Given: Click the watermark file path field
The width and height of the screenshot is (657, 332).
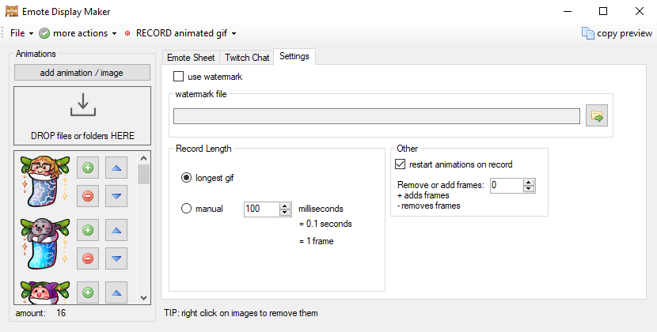Looking at the screenshot, I should coord(377,116).
